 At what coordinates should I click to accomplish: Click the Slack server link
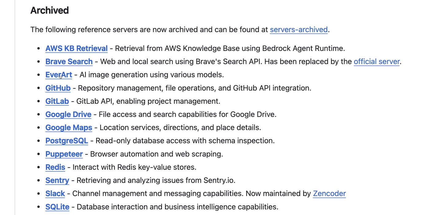click(55, 194)
